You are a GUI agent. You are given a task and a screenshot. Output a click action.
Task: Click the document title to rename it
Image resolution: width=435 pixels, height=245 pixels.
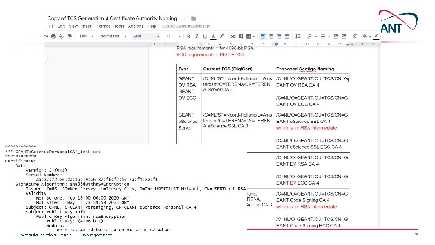(x=112, y=18)
